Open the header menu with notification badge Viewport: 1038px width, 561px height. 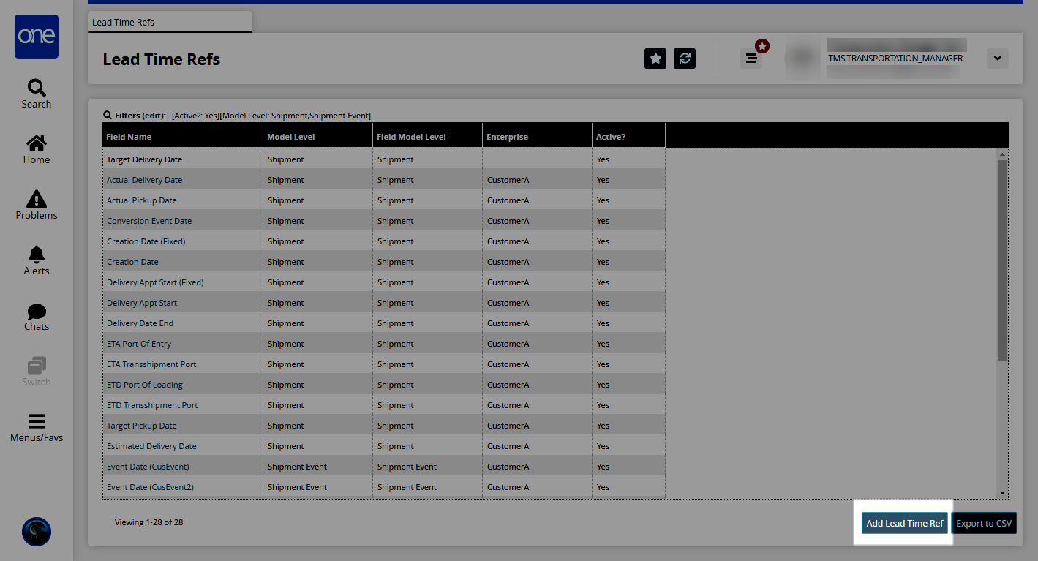point(751,59)
